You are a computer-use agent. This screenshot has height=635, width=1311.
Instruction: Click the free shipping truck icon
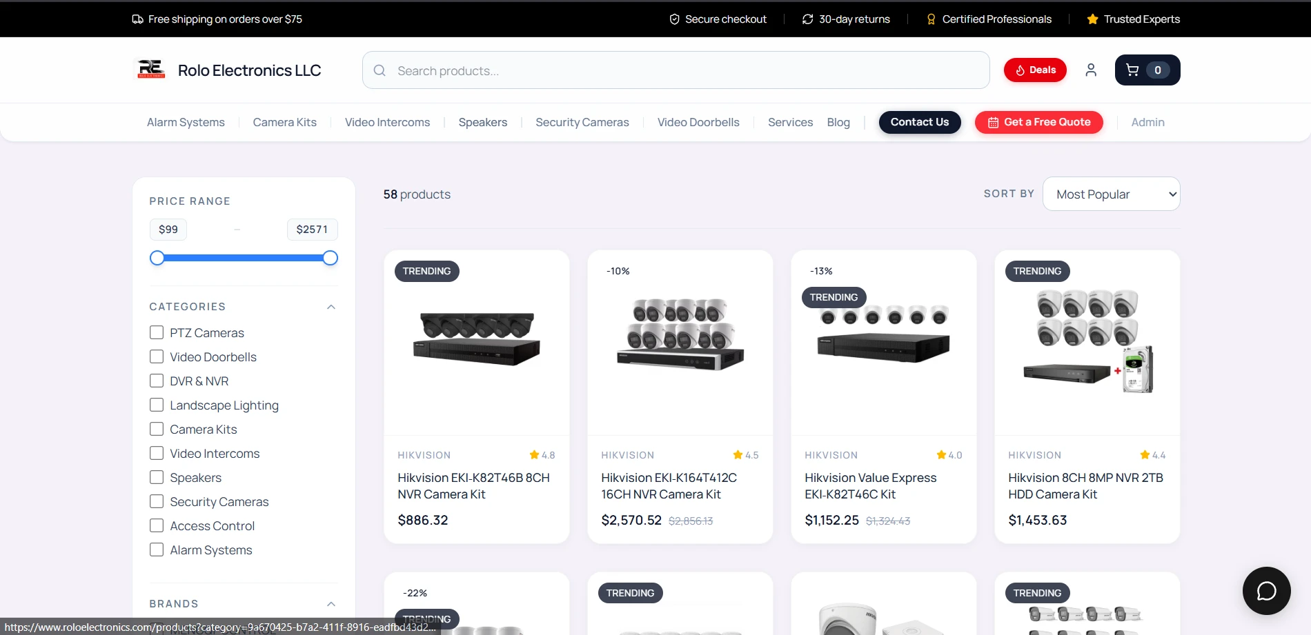pyautogui.click(x=138, y=19)
